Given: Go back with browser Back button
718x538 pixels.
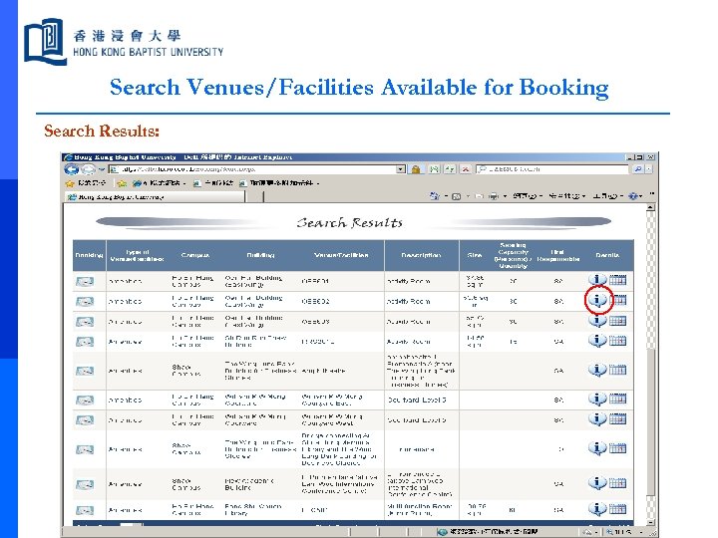Looking at the screenshot, I should 72,169.
